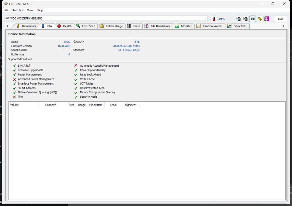Screen dimensions: 292x206
Task: Open the drive selection dropdown arrow
Action: (x=205, y=18)
